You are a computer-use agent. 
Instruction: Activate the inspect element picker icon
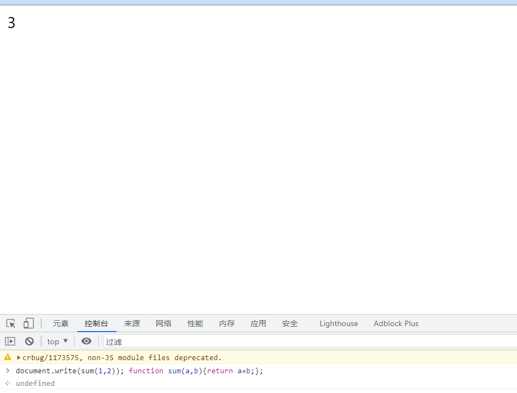[11, 323]
